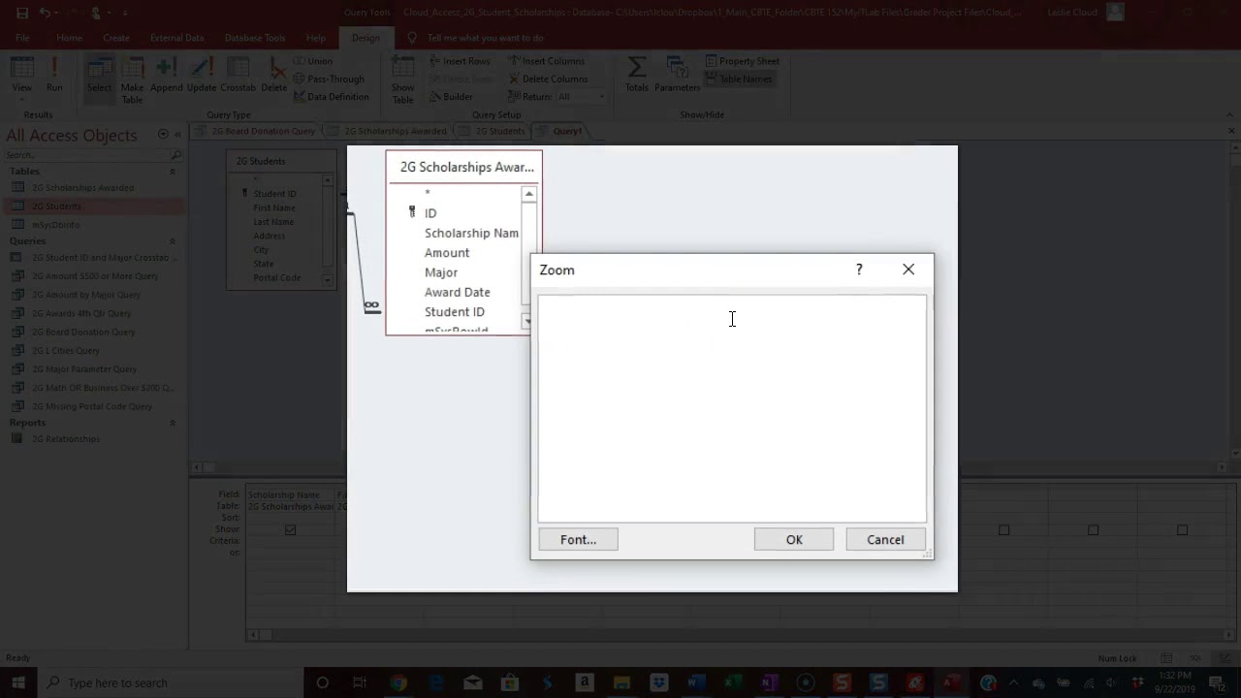The width and height of the screenshot is (1241, 698).
Task: Click the taskbar search box
Action: point(171,682)
